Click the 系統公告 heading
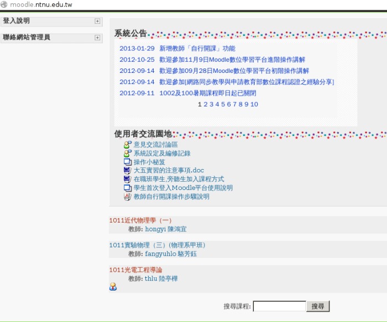 pyautogui.click(x=130, y=33)
